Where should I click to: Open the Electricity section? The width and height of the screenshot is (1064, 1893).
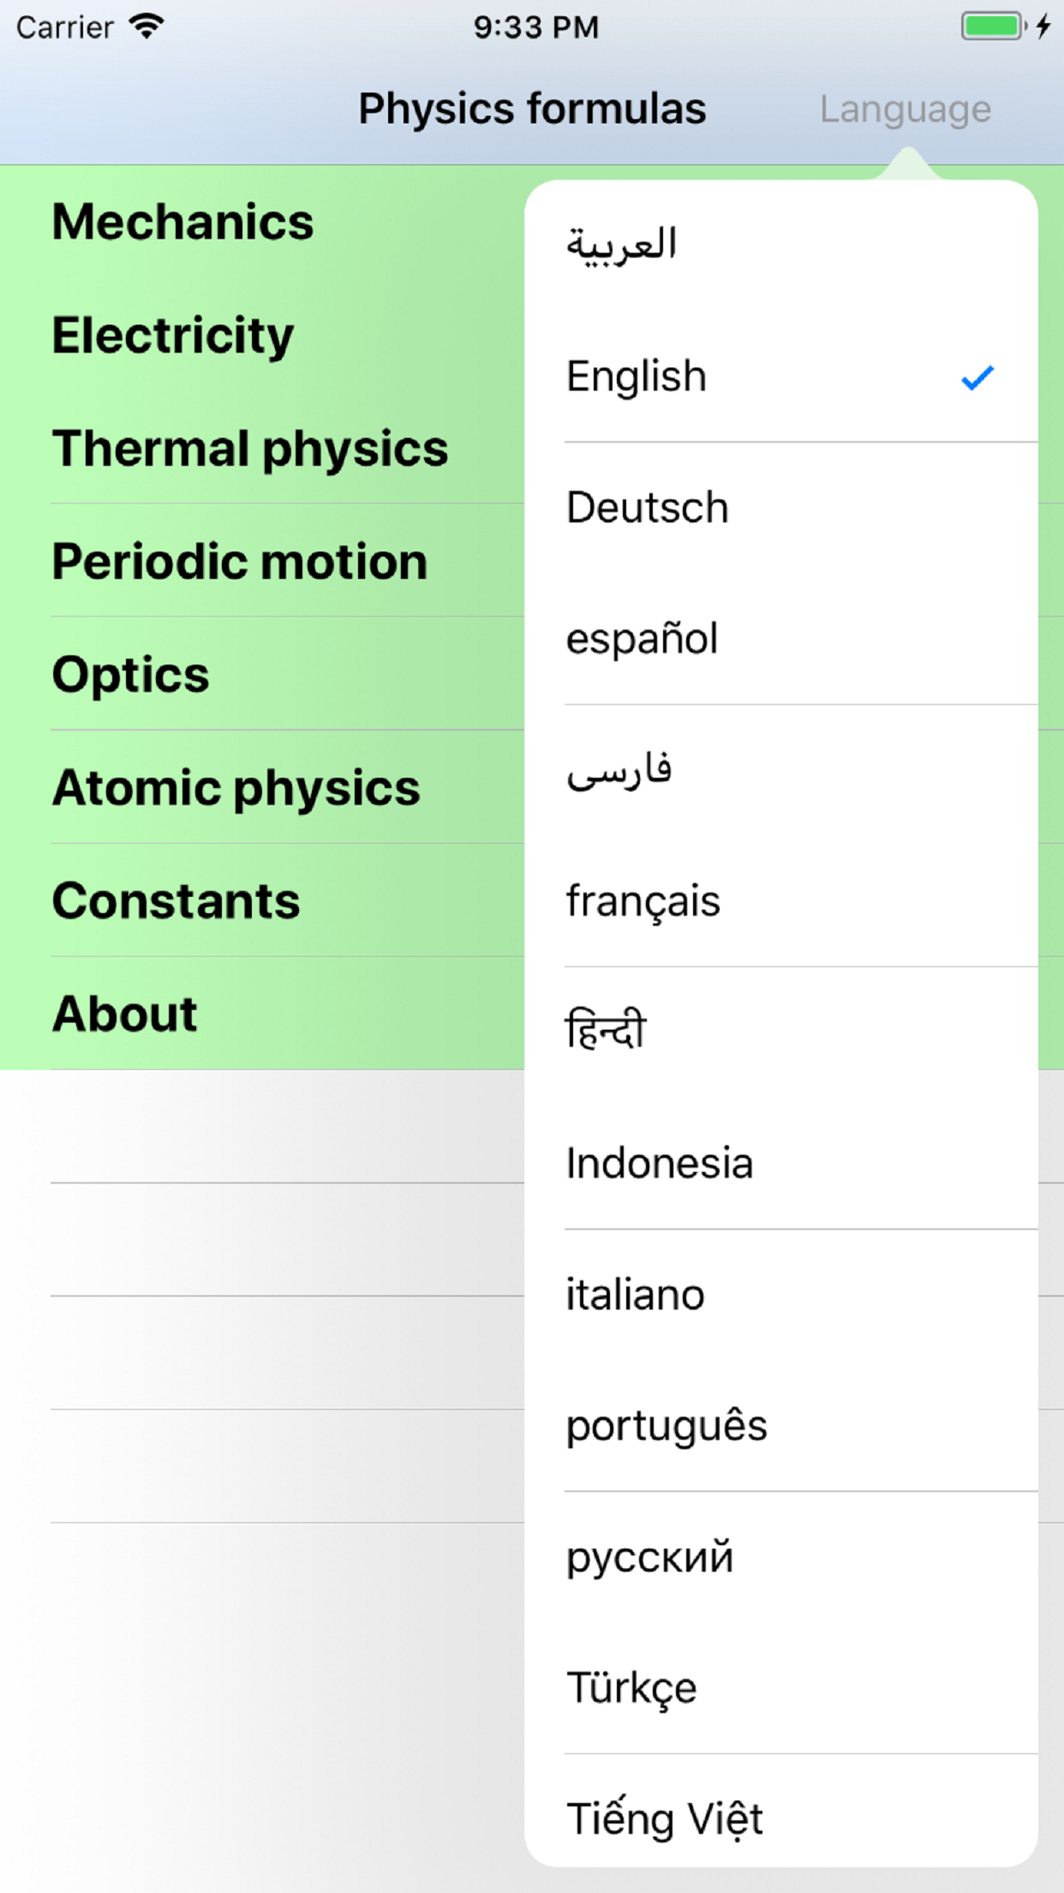point(173,335)
